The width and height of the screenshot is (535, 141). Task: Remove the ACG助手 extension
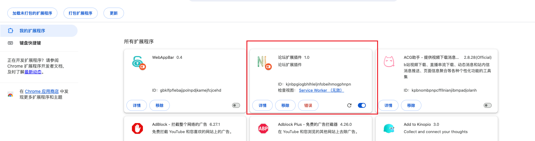click(x=411, y=105)
